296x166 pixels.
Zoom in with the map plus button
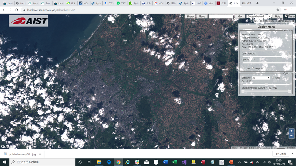(x=291, y=131)
